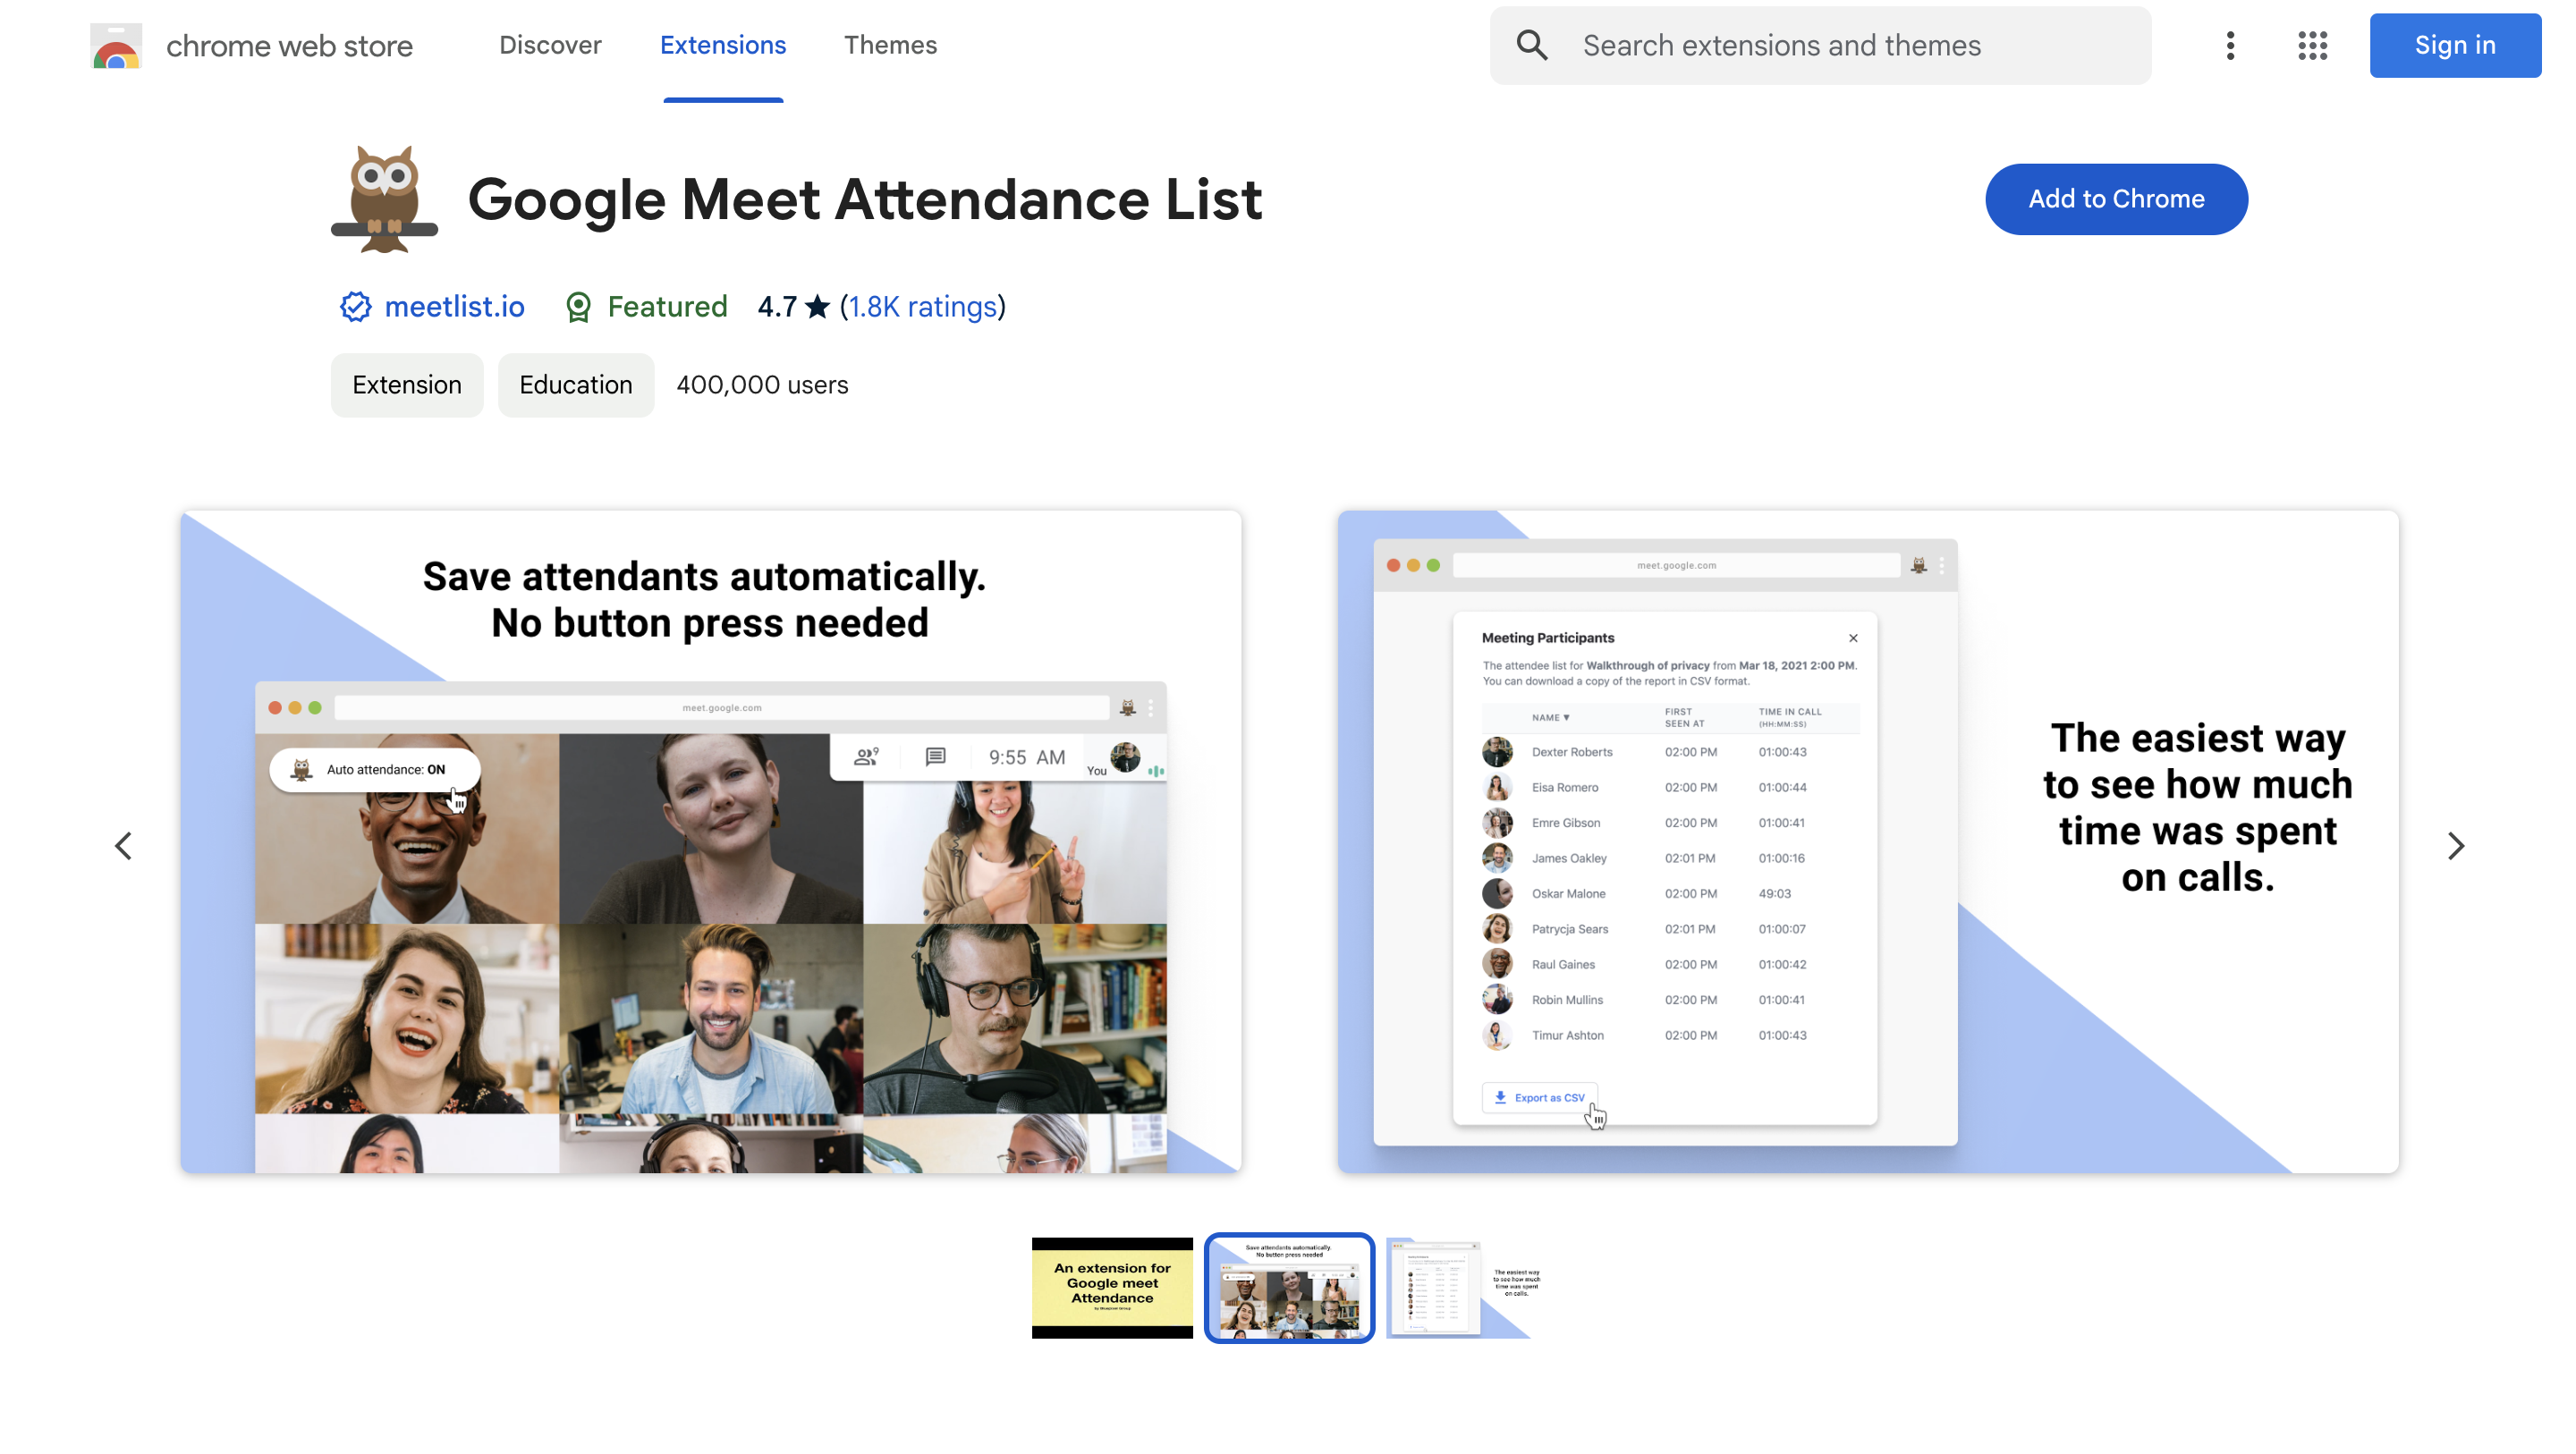Click the search magnifier icon
The width and height of the screenshot is (2576, 1454).
click(1531, 45)
